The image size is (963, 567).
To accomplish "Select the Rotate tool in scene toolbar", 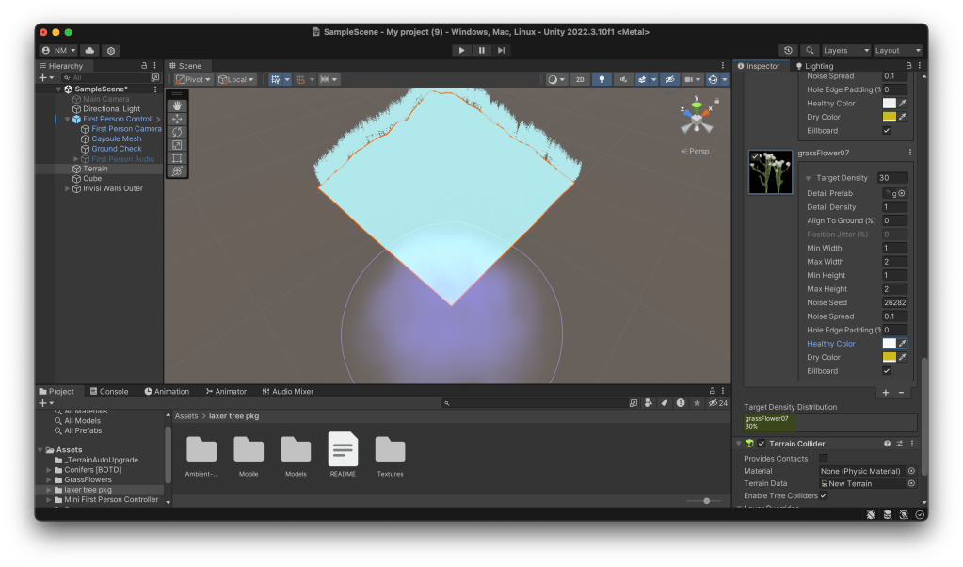I will click(x=177, y=133).
